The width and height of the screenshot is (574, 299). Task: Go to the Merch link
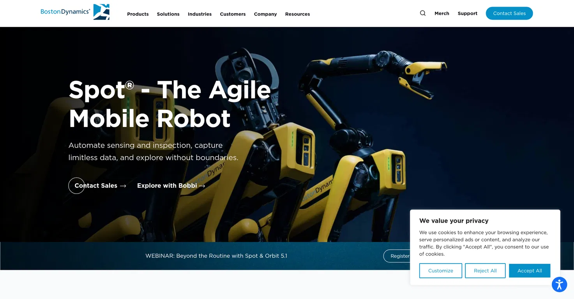[x=442, y=13]
